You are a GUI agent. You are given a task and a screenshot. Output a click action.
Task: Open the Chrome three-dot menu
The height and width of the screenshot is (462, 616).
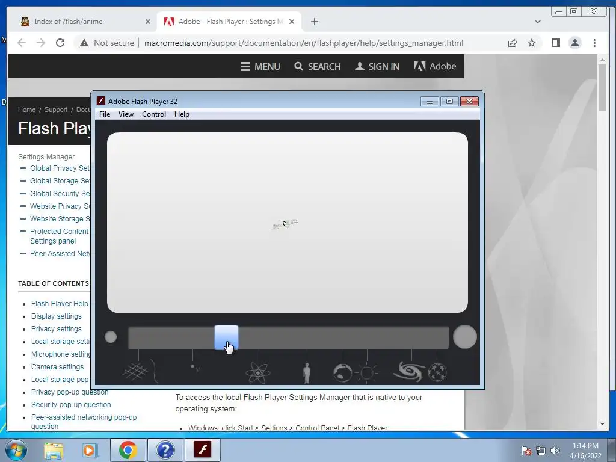tap(594, 43)
